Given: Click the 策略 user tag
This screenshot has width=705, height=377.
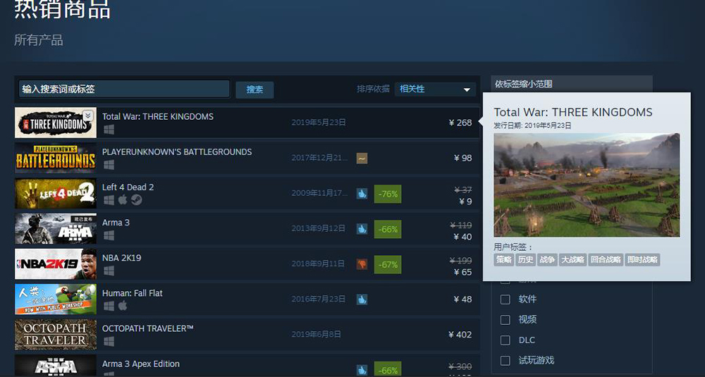Looking at the screenshot, I should (x=503, y=260).
